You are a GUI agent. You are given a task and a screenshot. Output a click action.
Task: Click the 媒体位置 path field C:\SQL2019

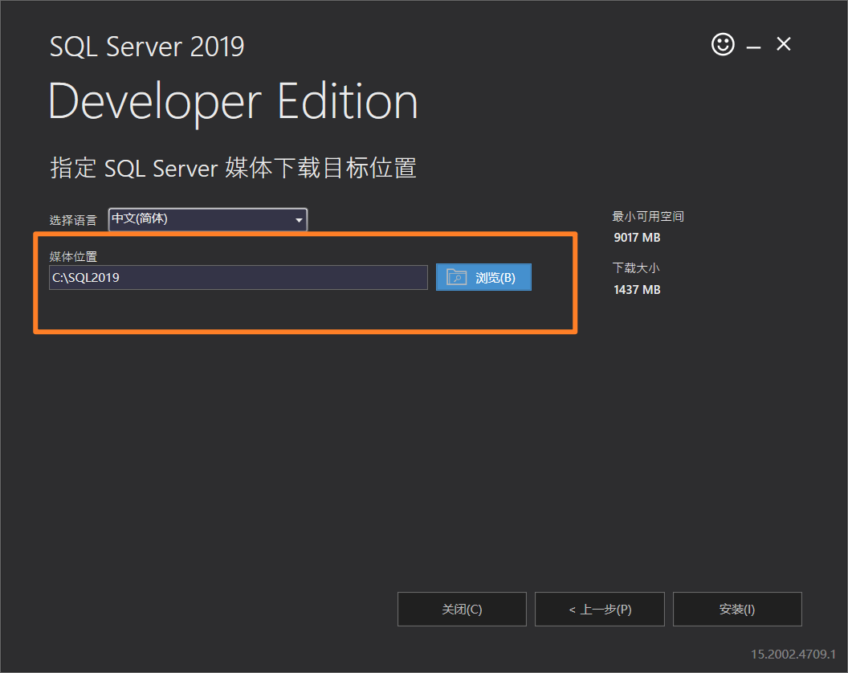238,278
